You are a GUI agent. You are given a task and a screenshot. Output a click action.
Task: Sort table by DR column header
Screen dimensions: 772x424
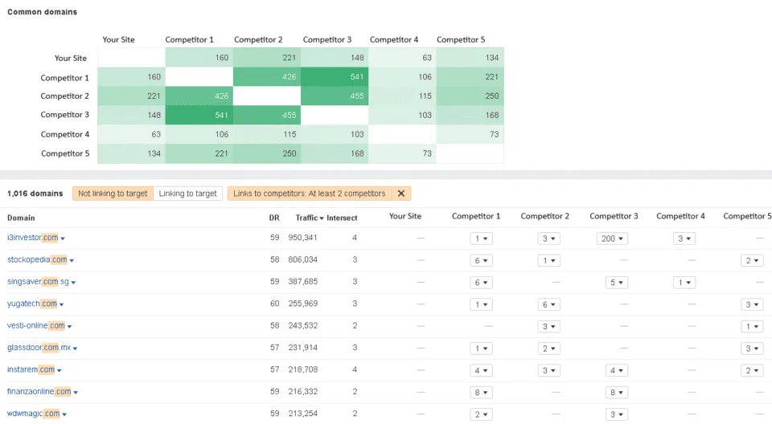(x=274, y=218)
